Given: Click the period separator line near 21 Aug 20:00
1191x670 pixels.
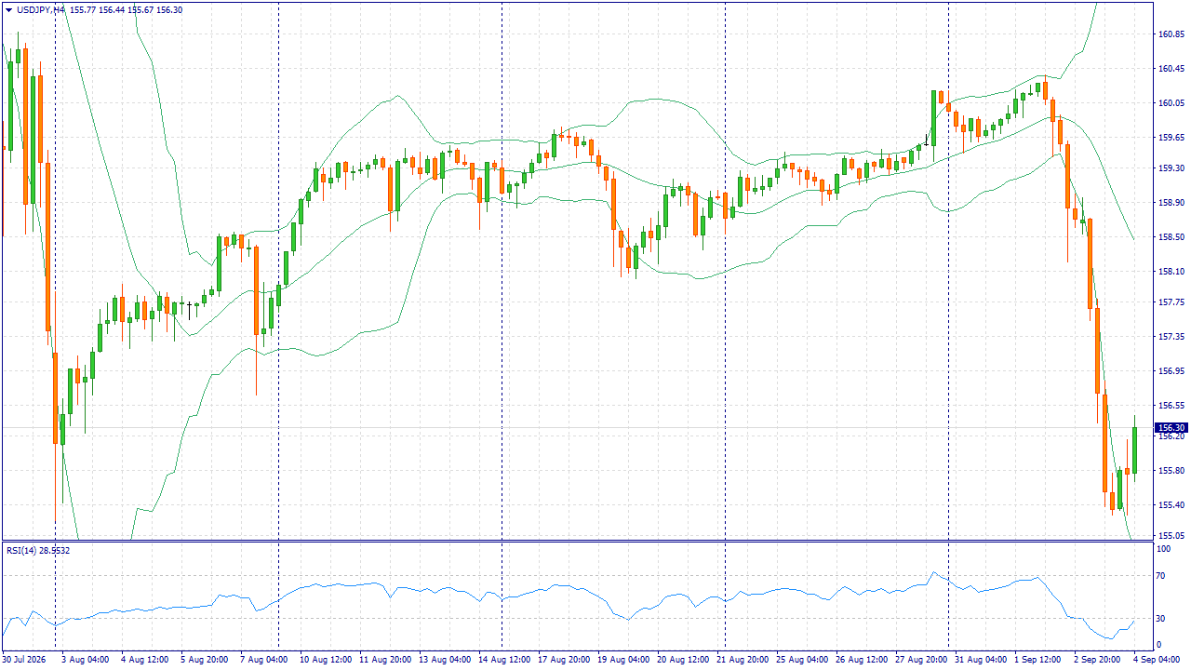Looking at the screenshot, I should click(x=725, y=270).
